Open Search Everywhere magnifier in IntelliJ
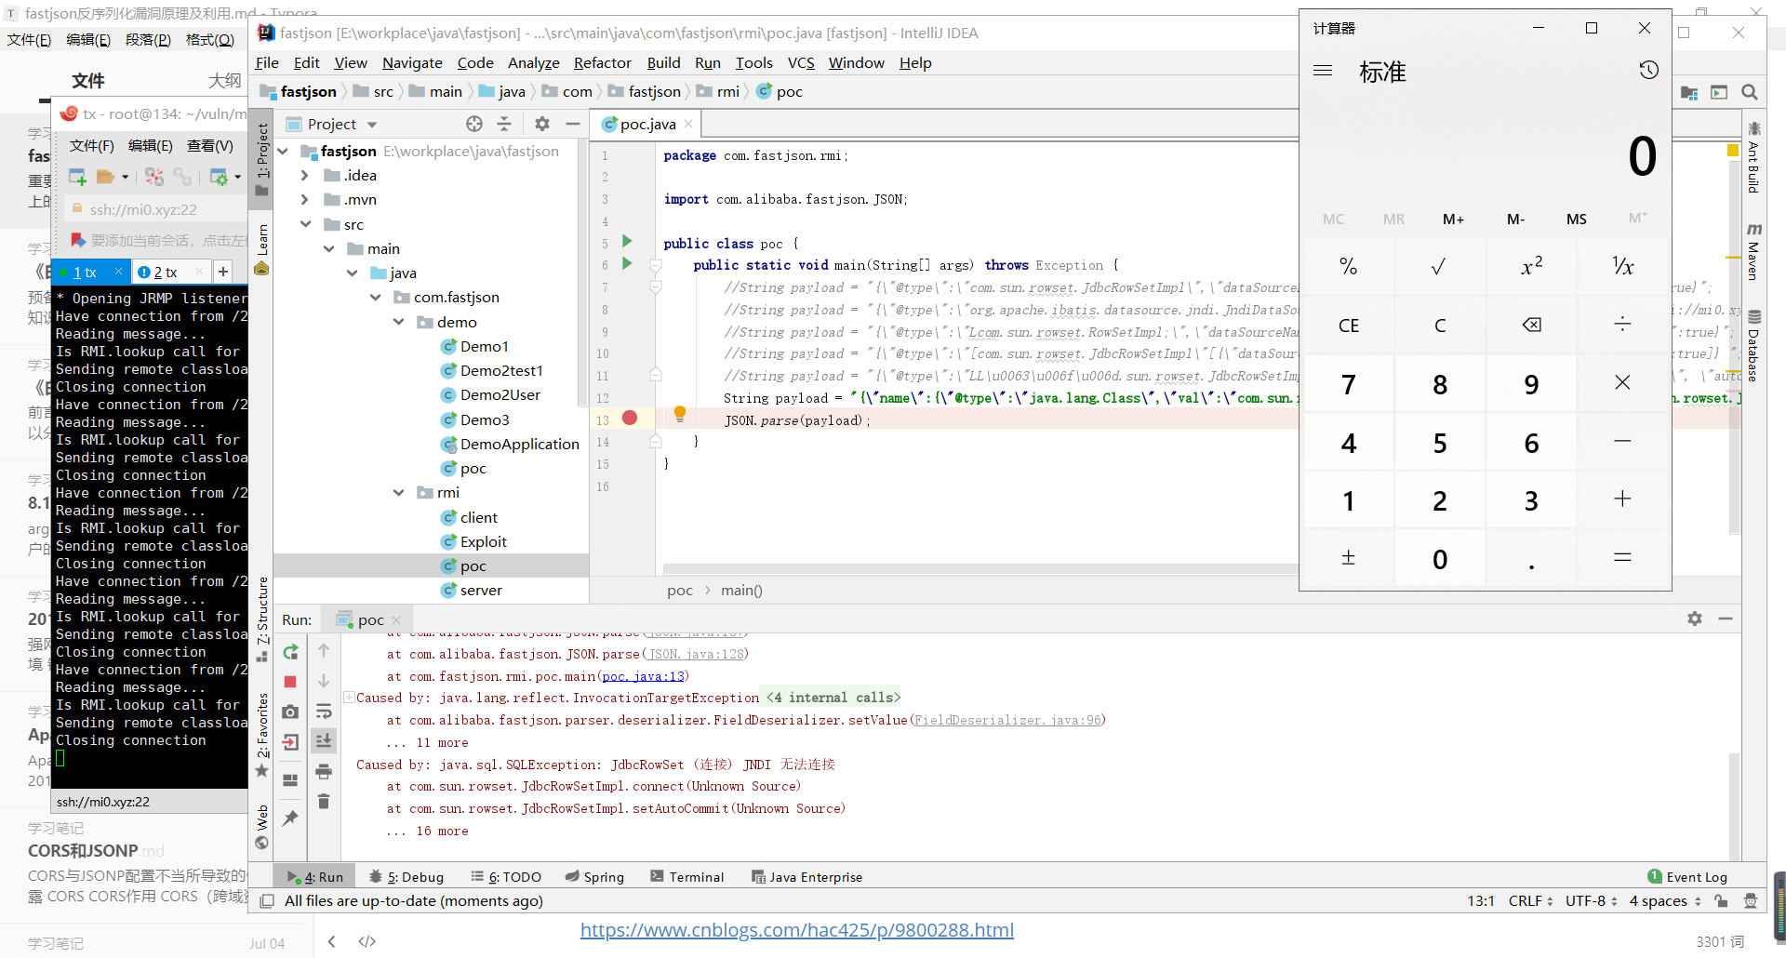 click(x=1750, y=92)
